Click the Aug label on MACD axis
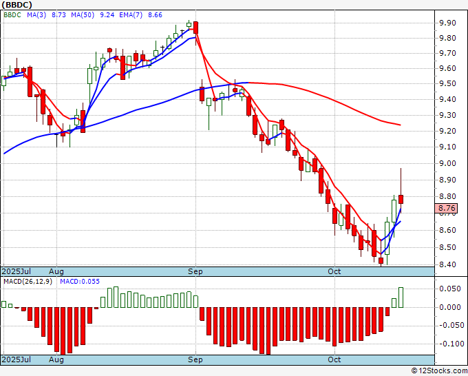This screenshot has height=376, width=468. click(x=56, y=359)
